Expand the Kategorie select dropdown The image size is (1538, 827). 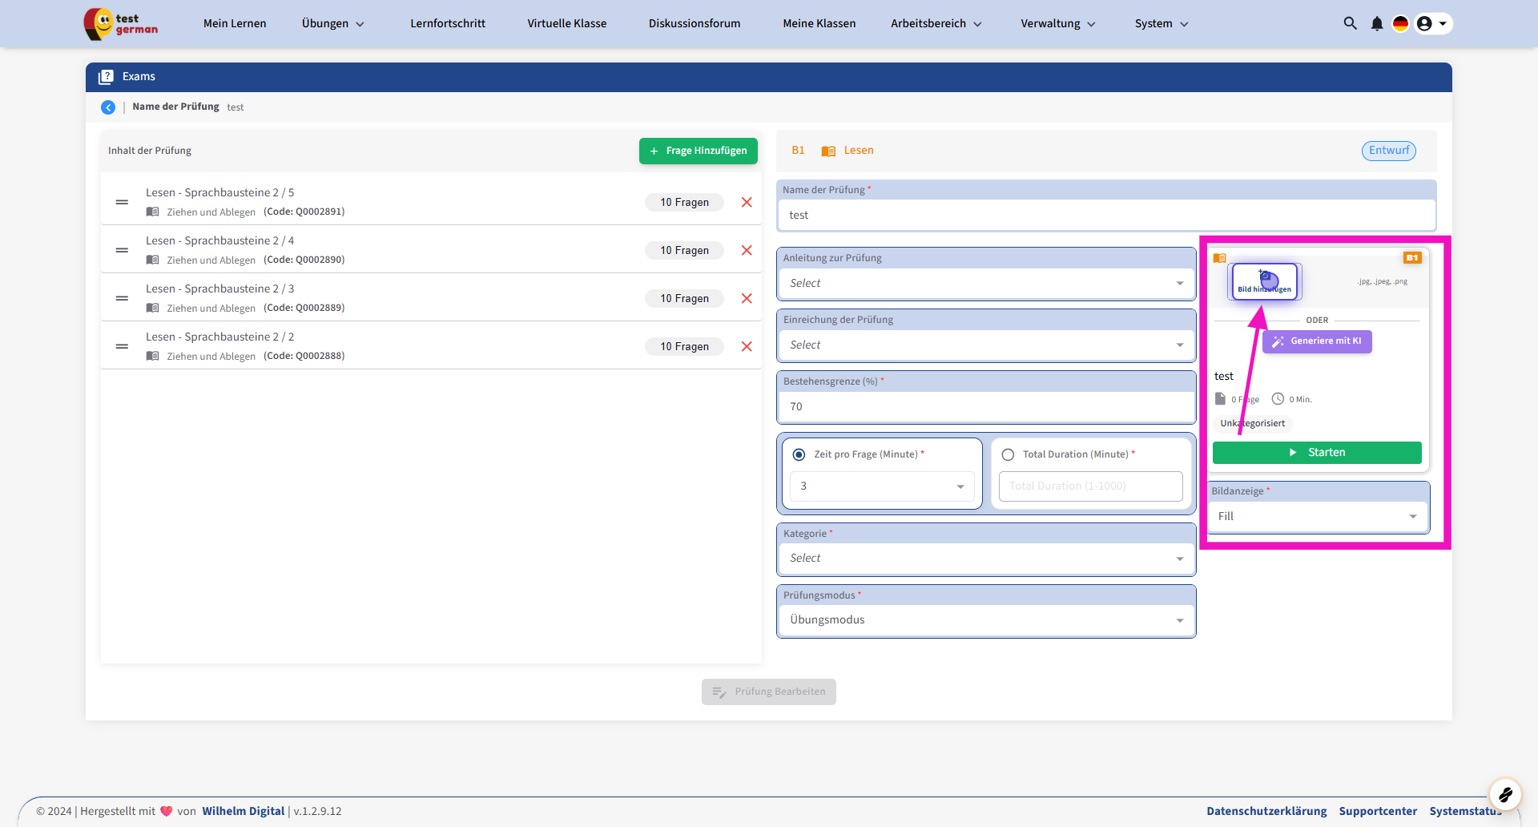pos(985,559)
